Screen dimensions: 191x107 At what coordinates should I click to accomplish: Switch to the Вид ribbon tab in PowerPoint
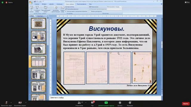point(90,4)
